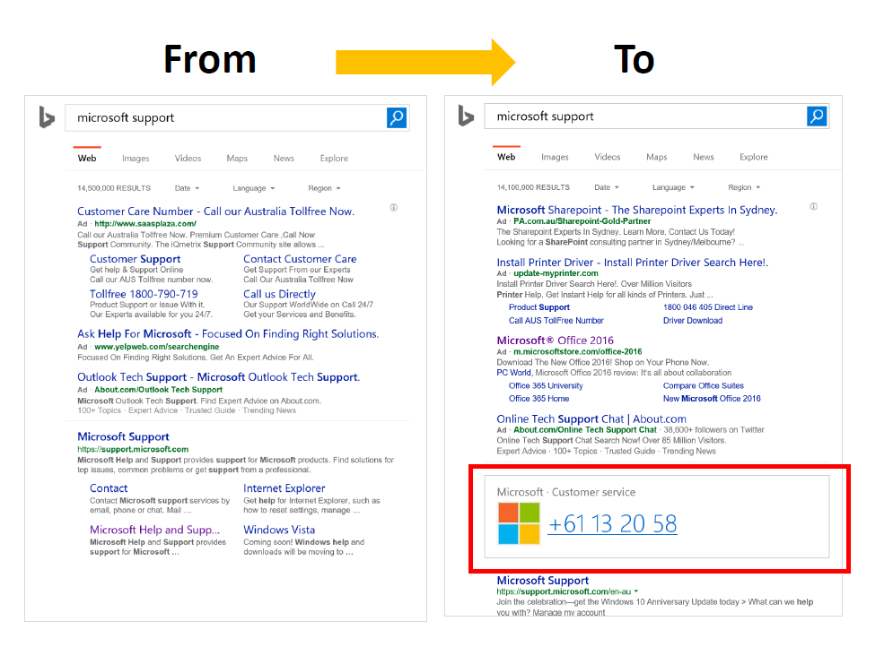Open the Contact sitelink under Microsoft Support
884x656 pixels.
[x=109, y=488]
